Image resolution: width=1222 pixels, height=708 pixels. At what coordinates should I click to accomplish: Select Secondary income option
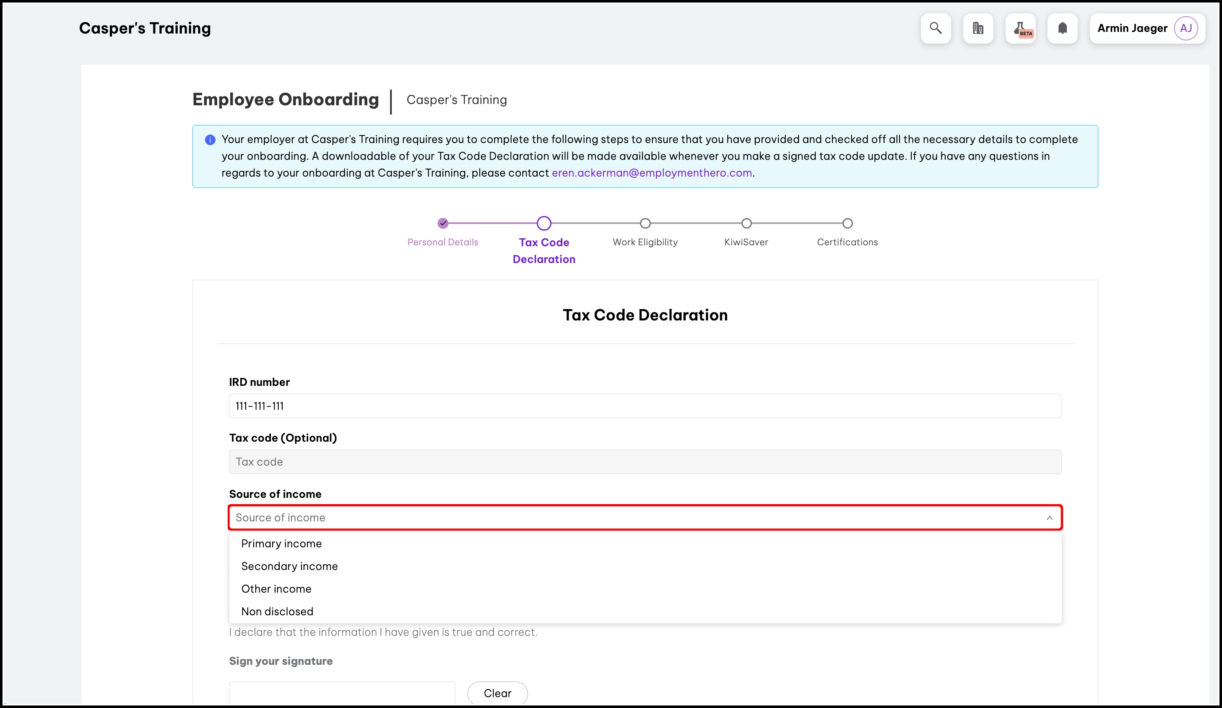click(645, 566)
